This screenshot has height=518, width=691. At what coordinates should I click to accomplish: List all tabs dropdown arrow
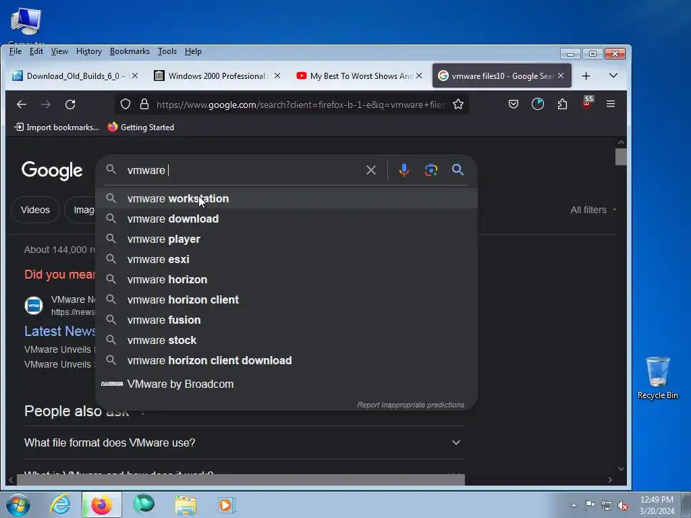tap(613, 76)
